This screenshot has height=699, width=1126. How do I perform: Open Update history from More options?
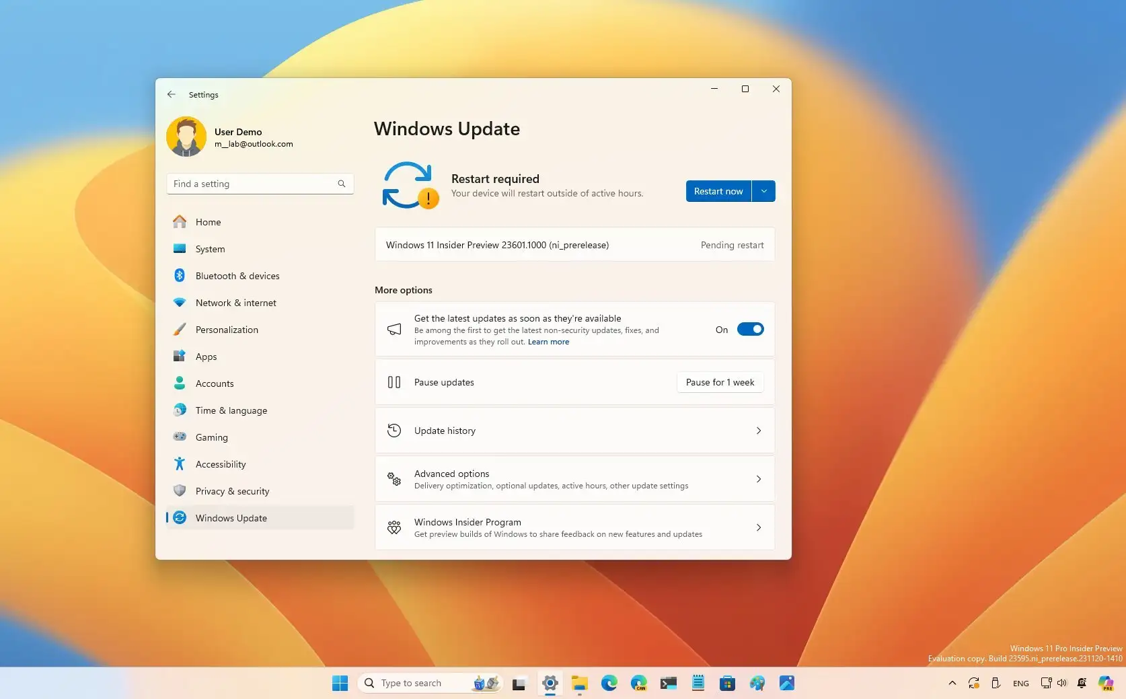[574, 431]
